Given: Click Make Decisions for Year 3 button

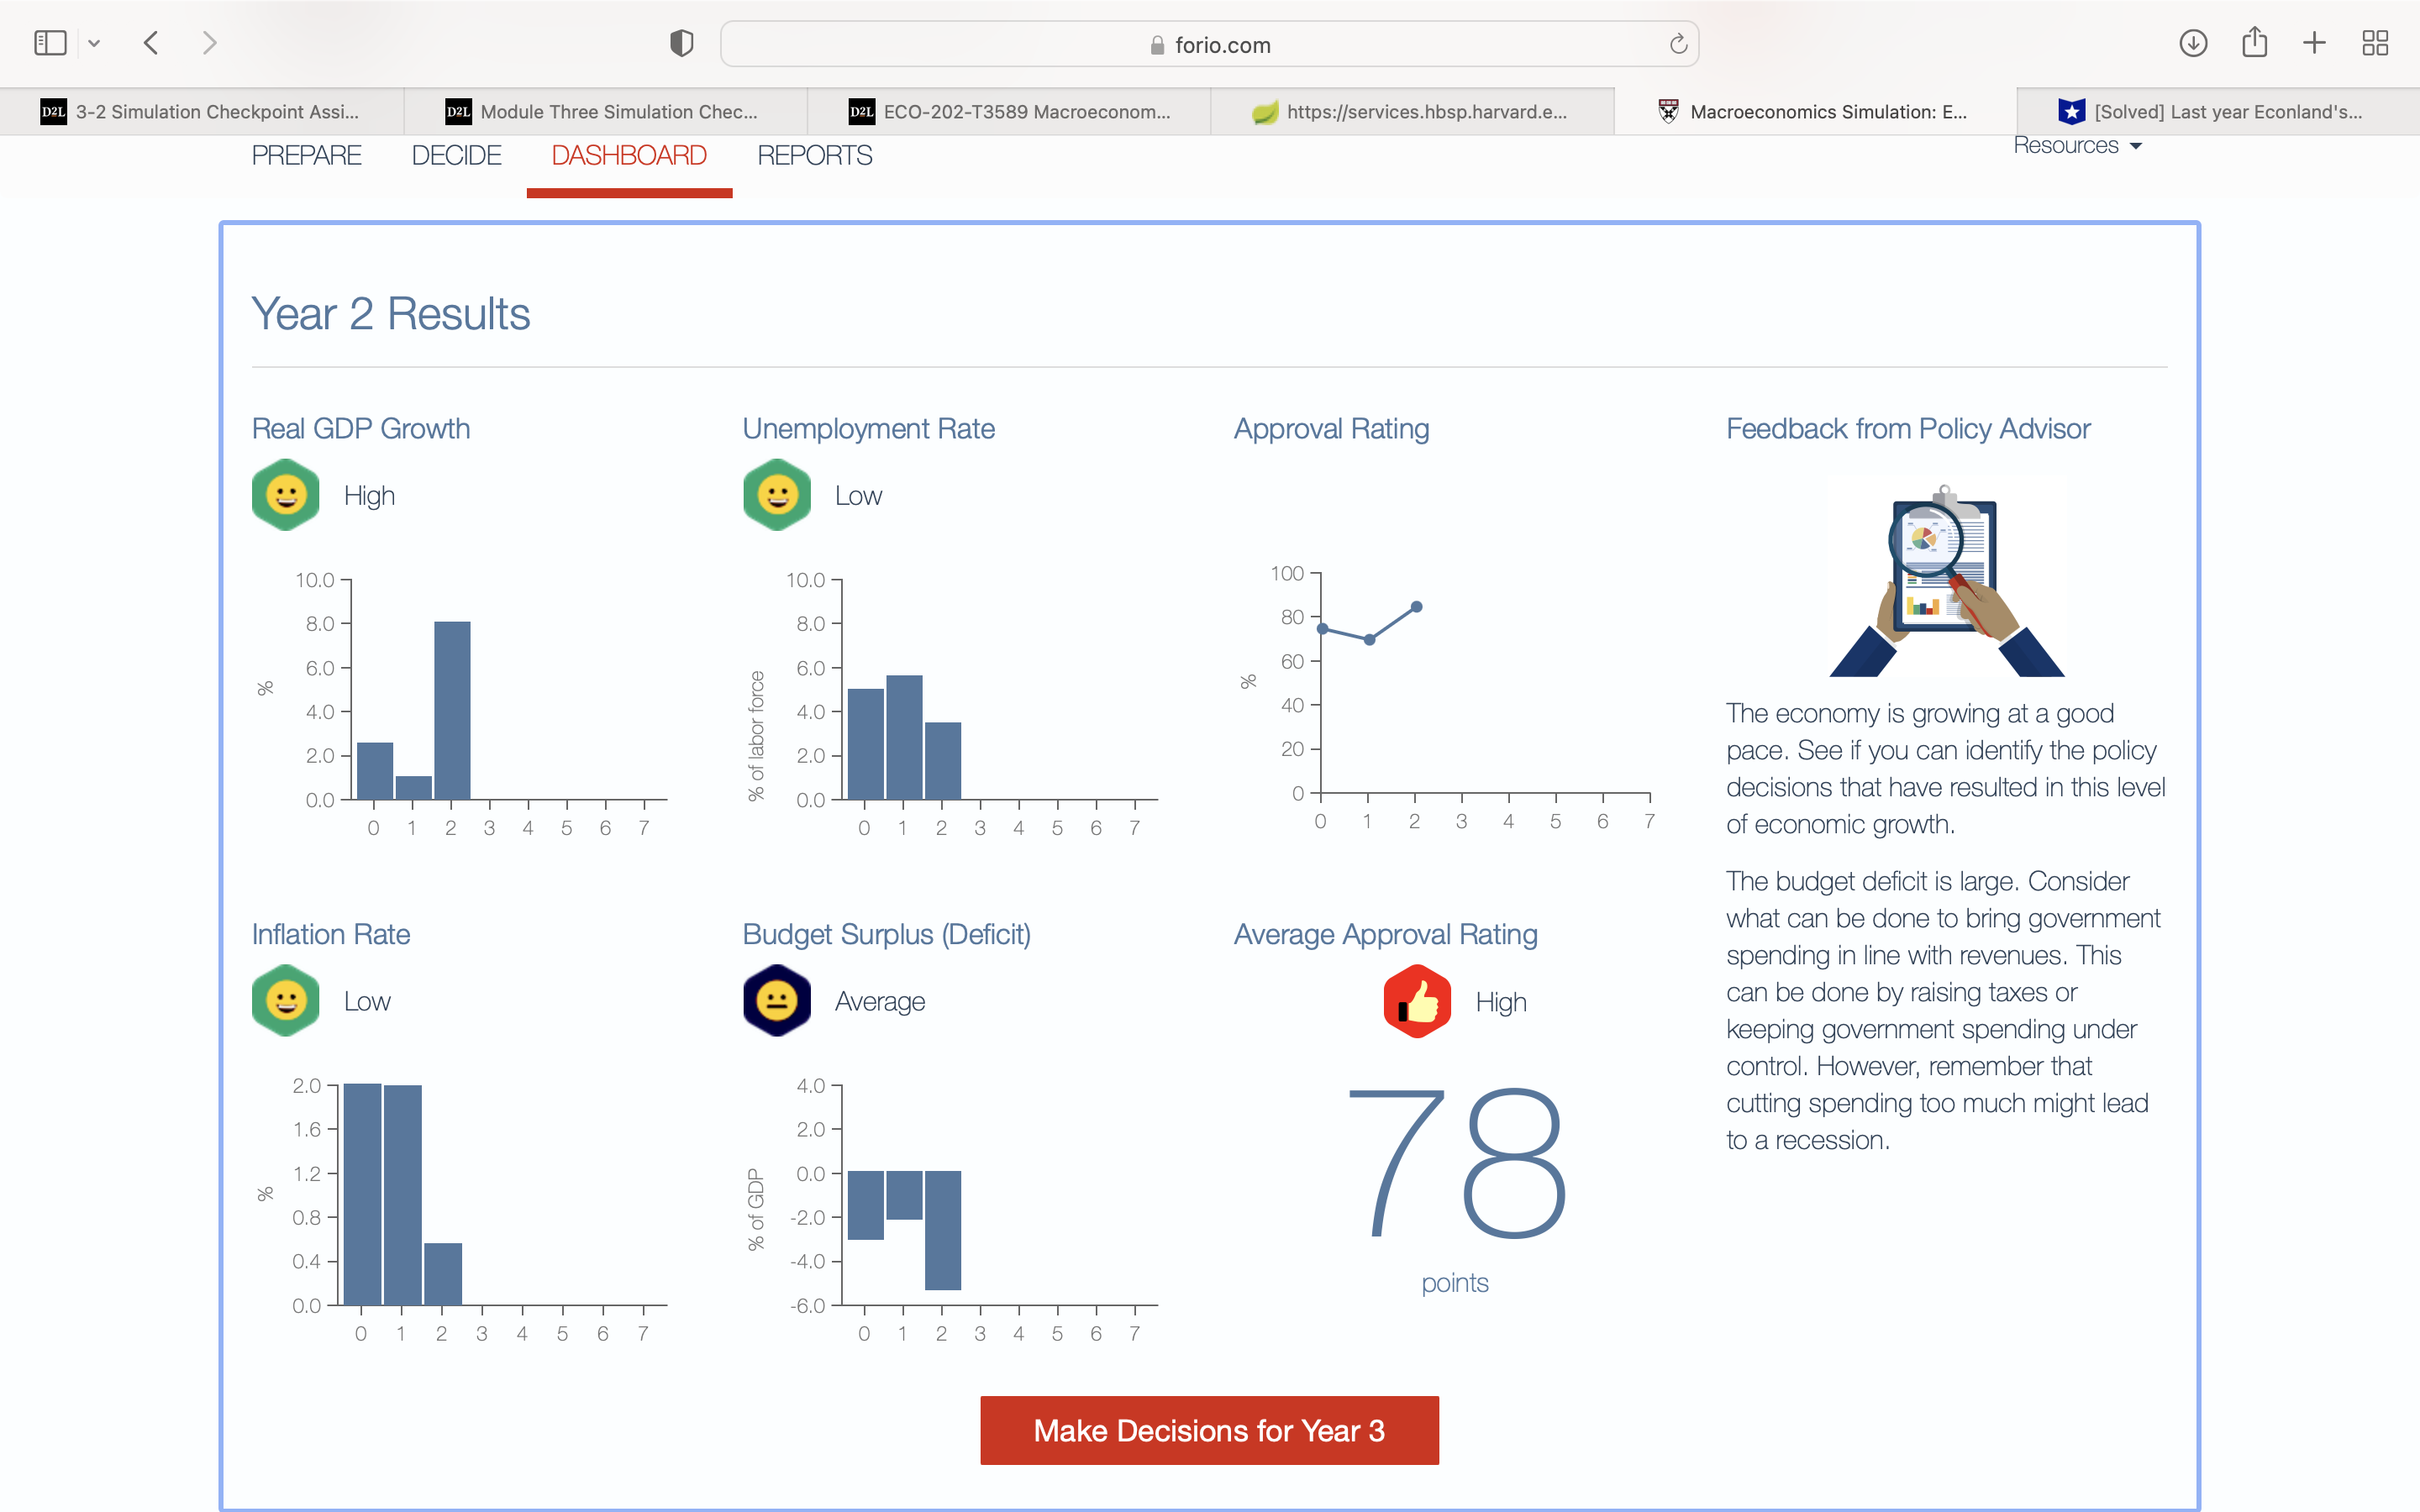Looking at the screenshot, I should coord(1209,1430).
